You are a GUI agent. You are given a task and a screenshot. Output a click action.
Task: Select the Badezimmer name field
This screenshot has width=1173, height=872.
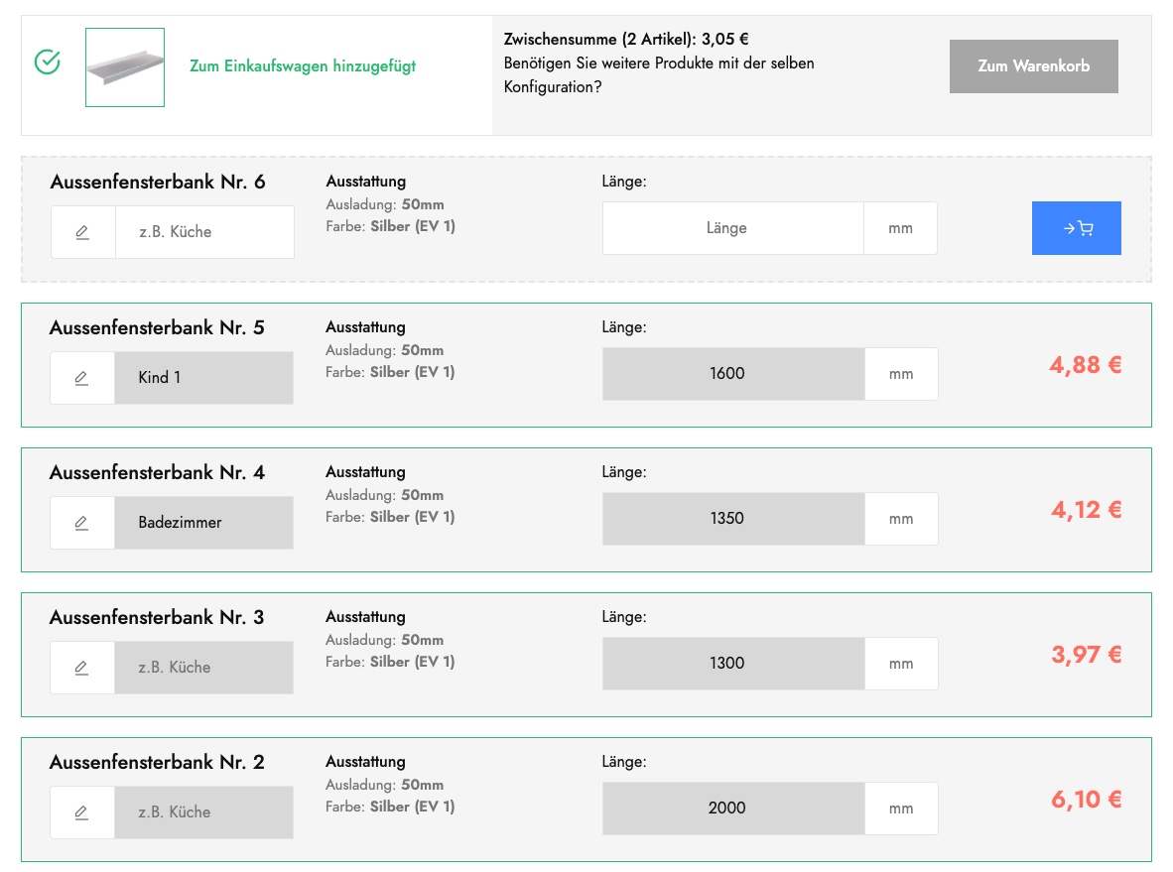pyautogui.click(x=203, y=523)
